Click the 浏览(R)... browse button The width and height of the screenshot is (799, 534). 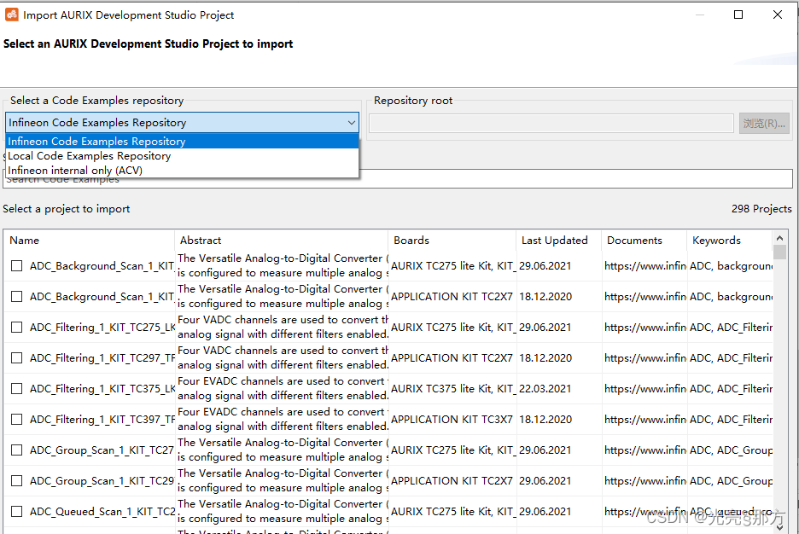pos(764,123)
